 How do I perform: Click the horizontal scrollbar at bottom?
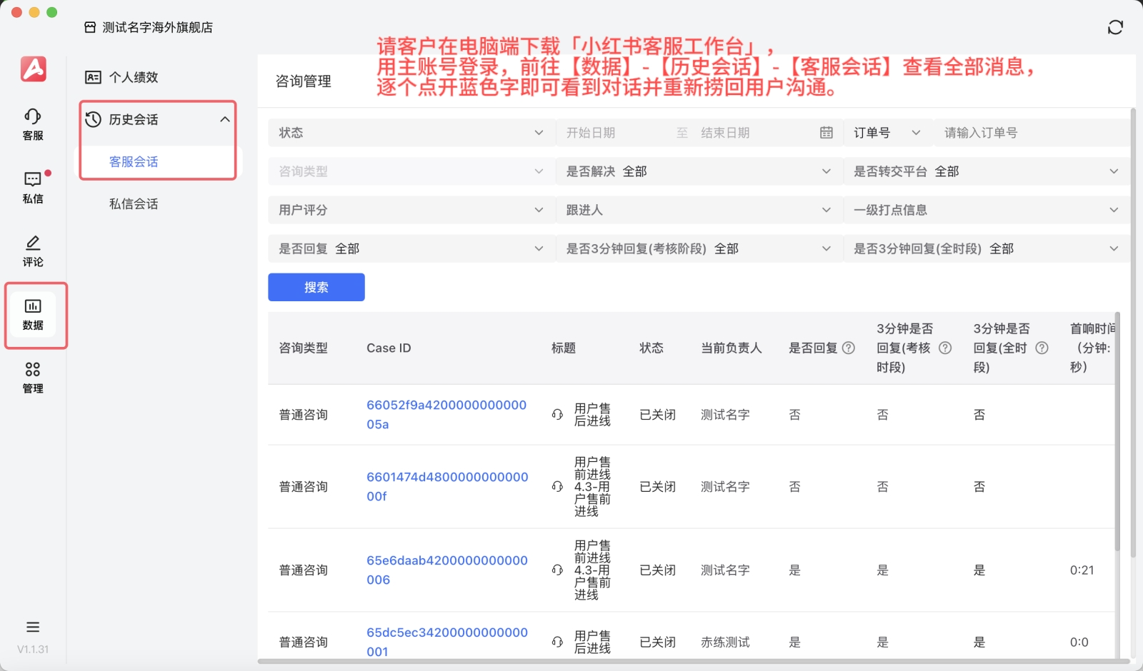point(693,662)
